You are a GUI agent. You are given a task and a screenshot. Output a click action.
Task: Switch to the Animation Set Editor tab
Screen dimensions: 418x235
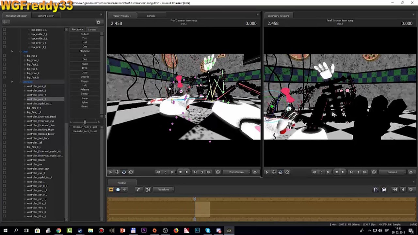[16, 16]
